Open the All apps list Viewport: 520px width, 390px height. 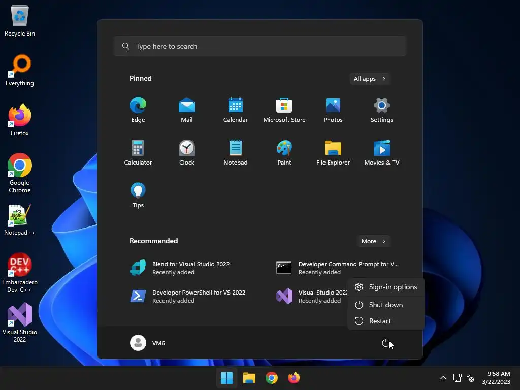pyautogui.click(x=370, y=79)
